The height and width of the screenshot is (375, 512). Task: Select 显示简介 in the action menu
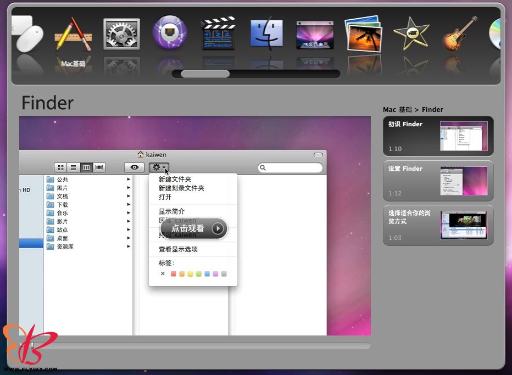pos(172,211)
